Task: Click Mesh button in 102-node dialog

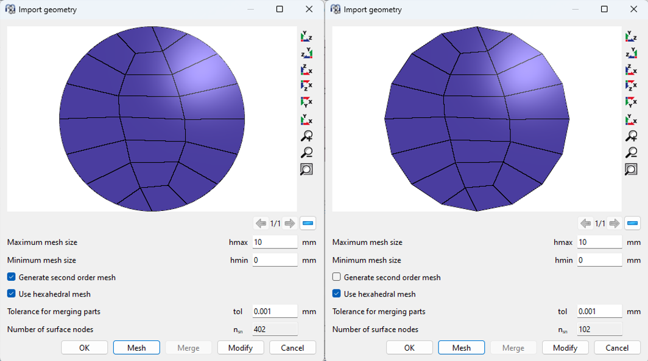Action: pos(461,348)
